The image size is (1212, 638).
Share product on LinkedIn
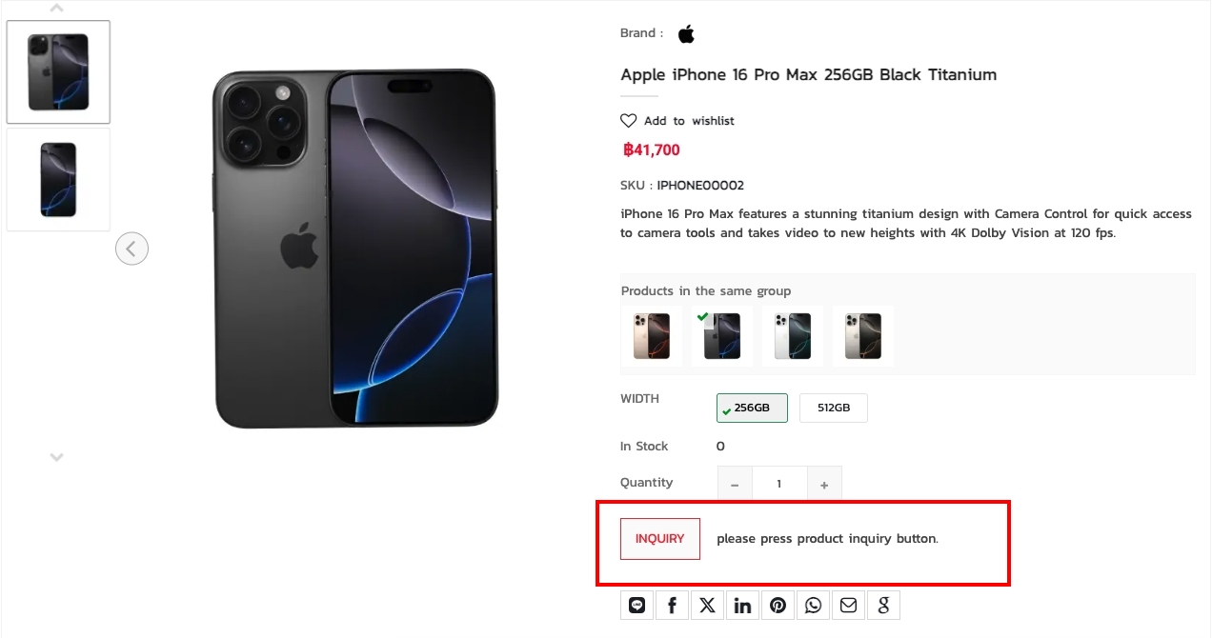(x=742, y=606)
